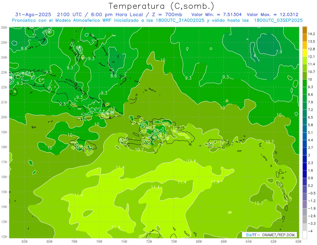
Task: Click the 24N latitude axis label
Action: click(4, 57)
